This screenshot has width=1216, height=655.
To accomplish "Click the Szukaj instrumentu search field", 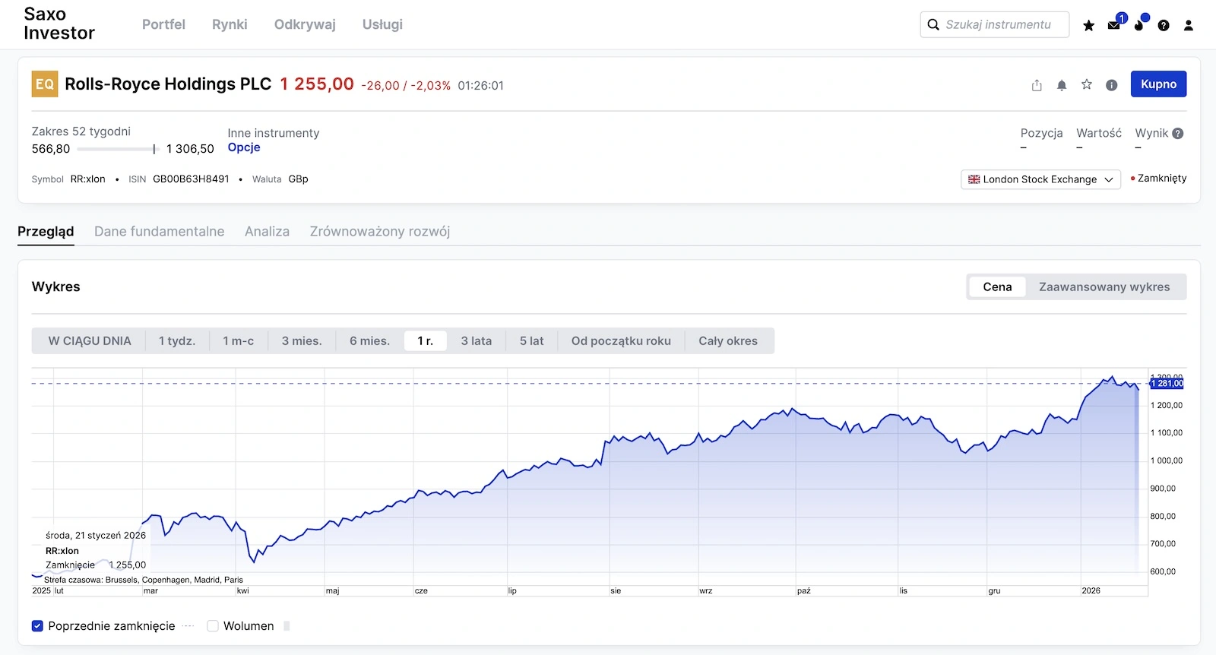I will (x=997, y=24).
